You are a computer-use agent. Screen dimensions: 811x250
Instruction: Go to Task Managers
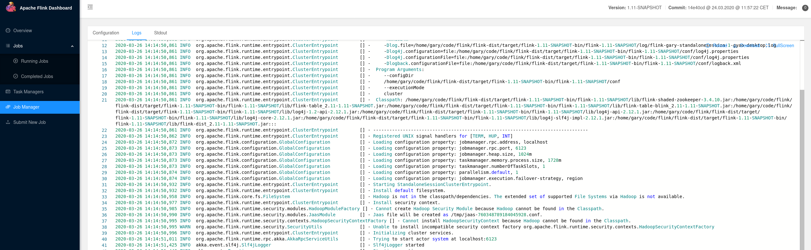pos(40,92)
